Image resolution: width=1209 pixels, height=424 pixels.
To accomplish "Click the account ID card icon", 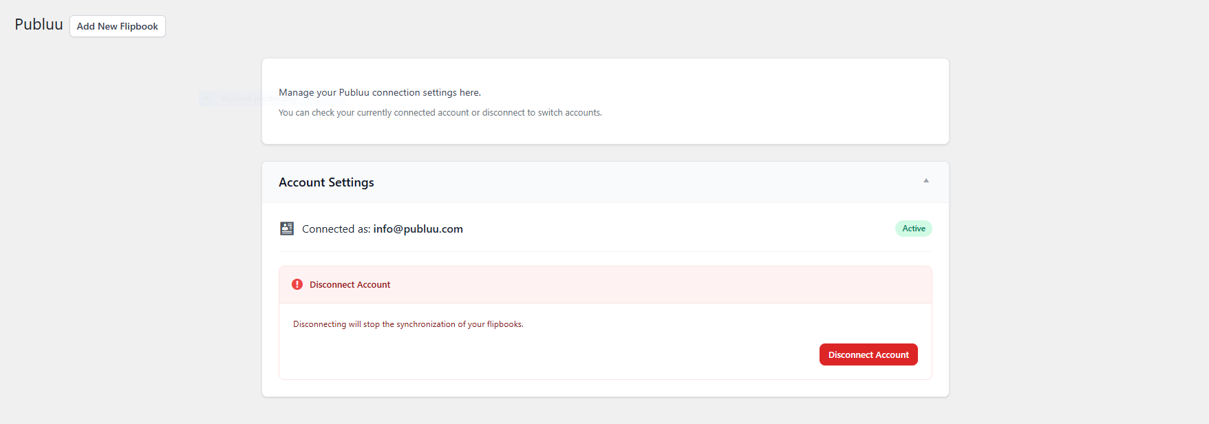I will pos(287,229).
